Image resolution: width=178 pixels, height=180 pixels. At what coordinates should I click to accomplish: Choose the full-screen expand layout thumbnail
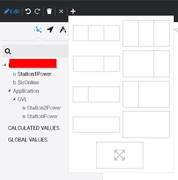120,155
